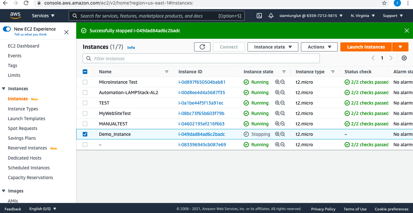Open Instance Types in sidebar
This screenshot has height=213, width=413.
[23, 109]
